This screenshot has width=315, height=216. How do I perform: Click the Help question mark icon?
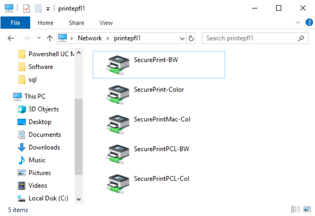[309, 22]
